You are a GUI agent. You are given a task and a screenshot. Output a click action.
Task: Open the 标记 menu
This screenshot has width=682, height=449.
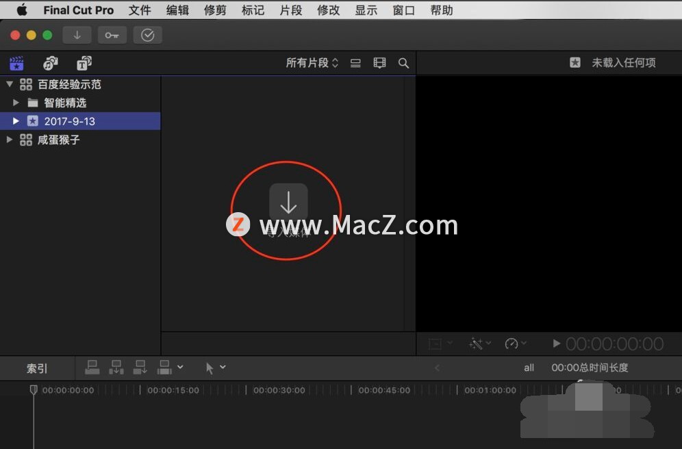[x=253, y=10]
